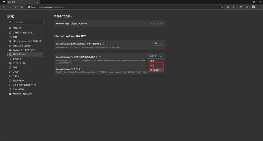This screenshot has height=141, width=263.
Task: Reload the page with the refresh icon
Action: point(16,7)
